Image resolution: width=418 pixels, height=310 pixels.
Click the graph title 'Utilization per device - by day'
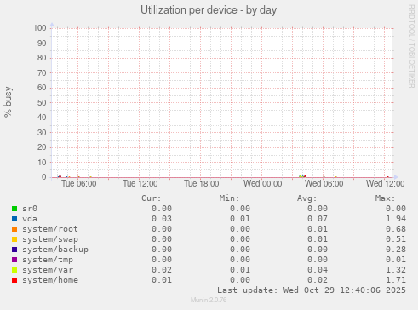click(x=209, y=10)
